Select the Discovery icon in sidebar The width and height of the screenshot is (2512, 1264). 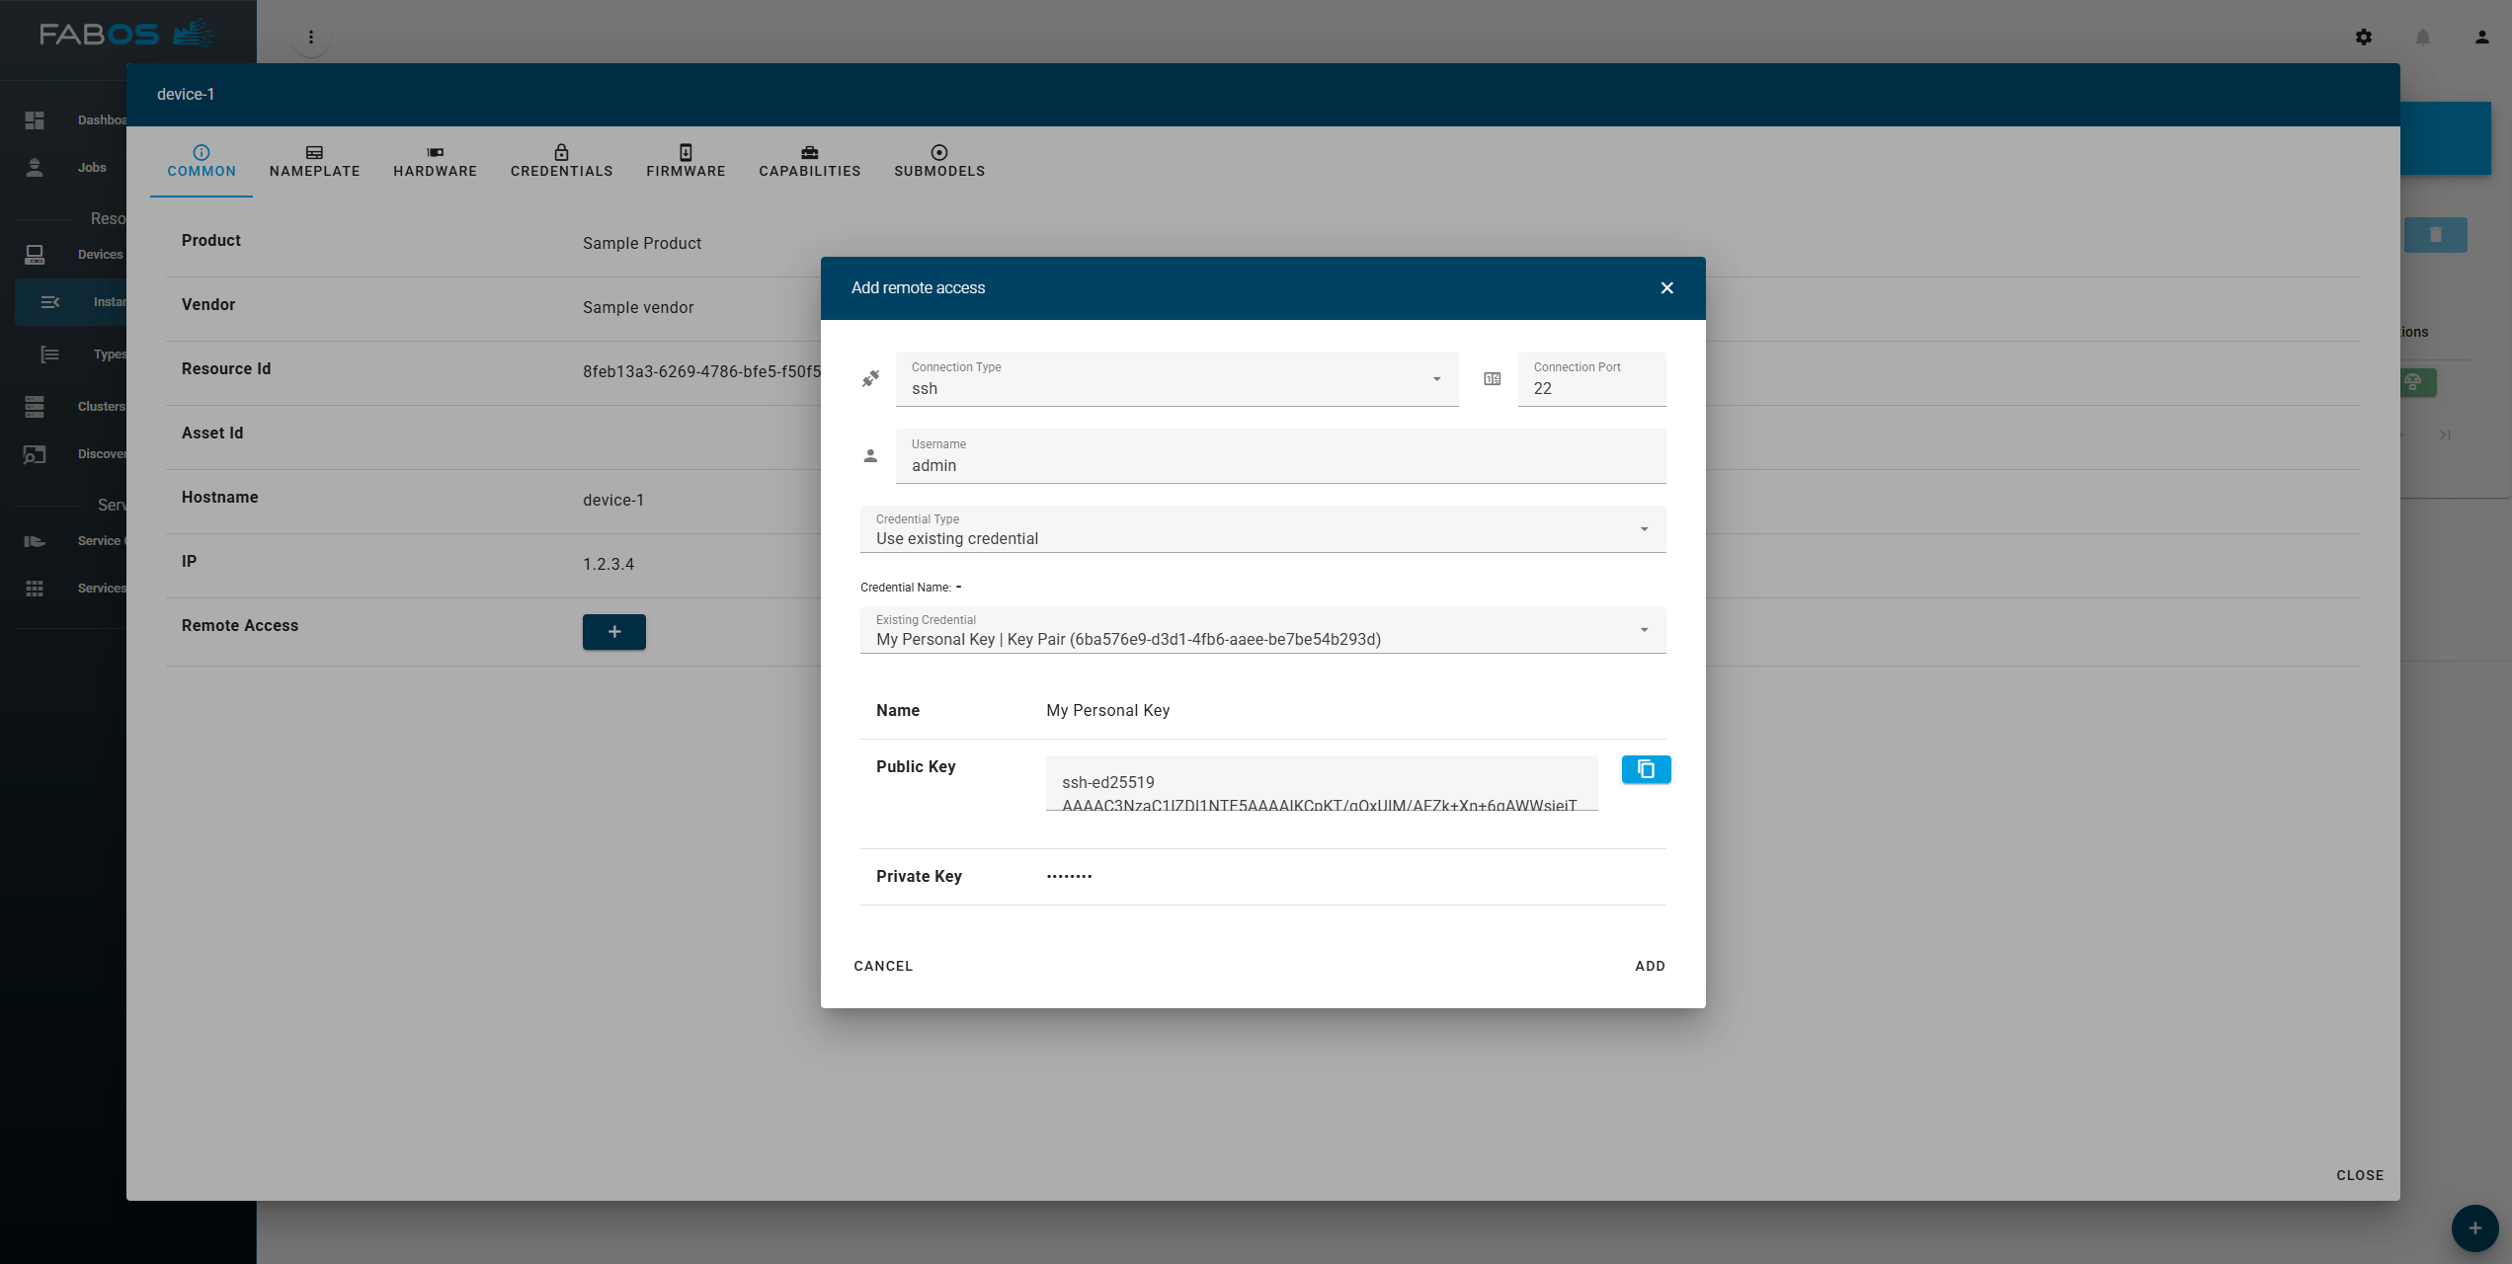35,453
